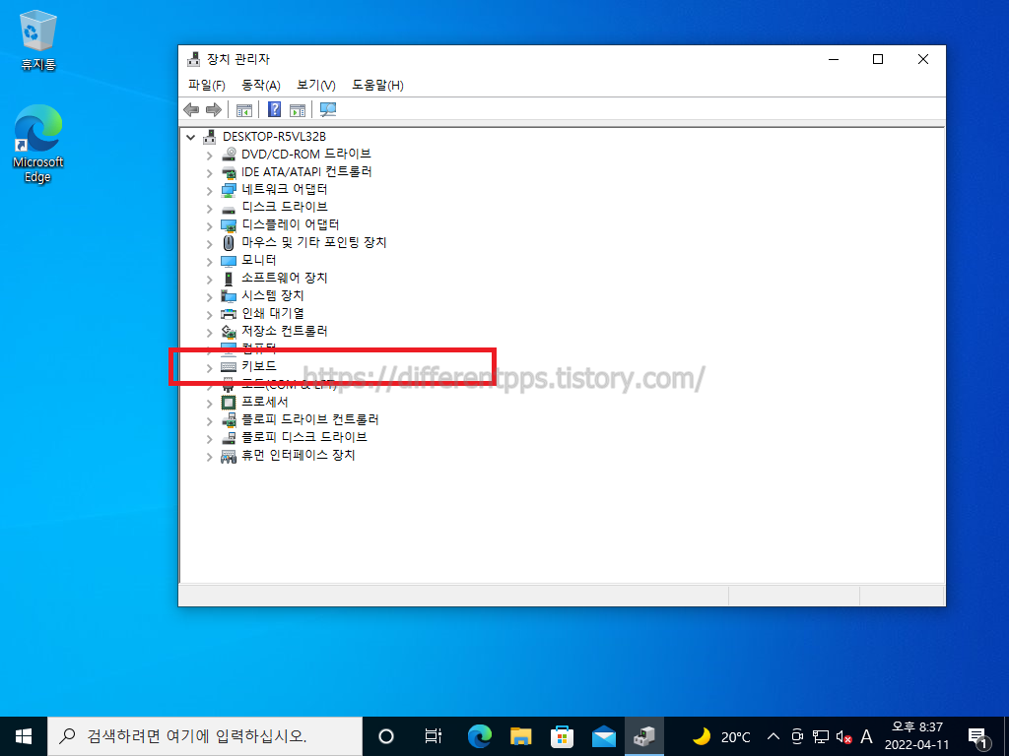Select the 소프트웨어 장치 text label
Image resolution: width=1009 pixels, height=756 pixels.
pos(285,278)
